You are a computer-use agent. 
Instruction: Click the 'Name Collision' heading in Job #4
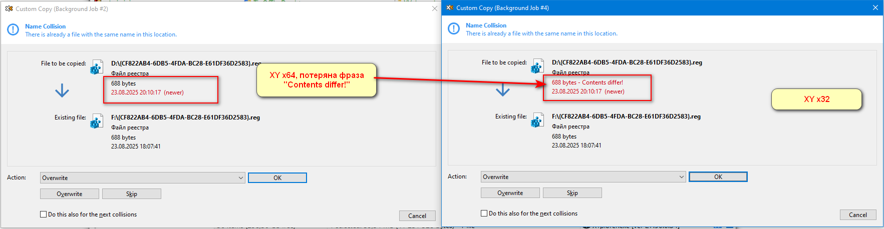[x=486, y=25]
